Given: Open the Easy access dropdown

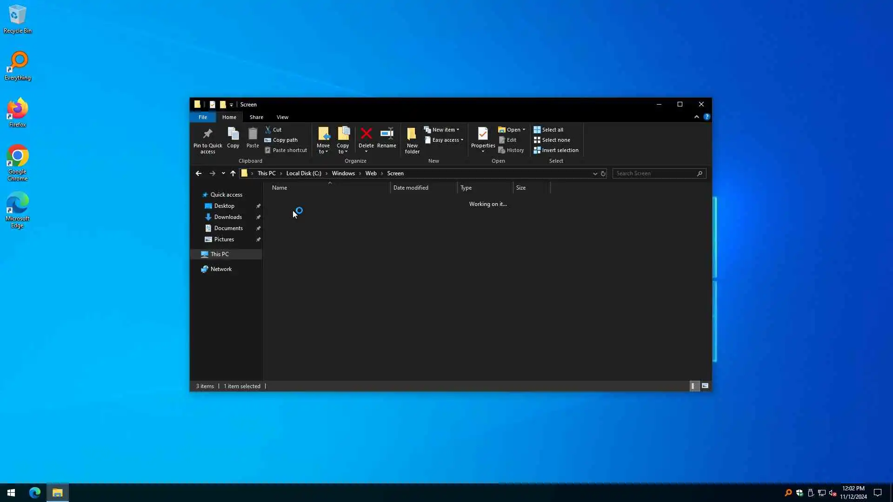Looking at the screenshot, I should click(x=462, y=140).
